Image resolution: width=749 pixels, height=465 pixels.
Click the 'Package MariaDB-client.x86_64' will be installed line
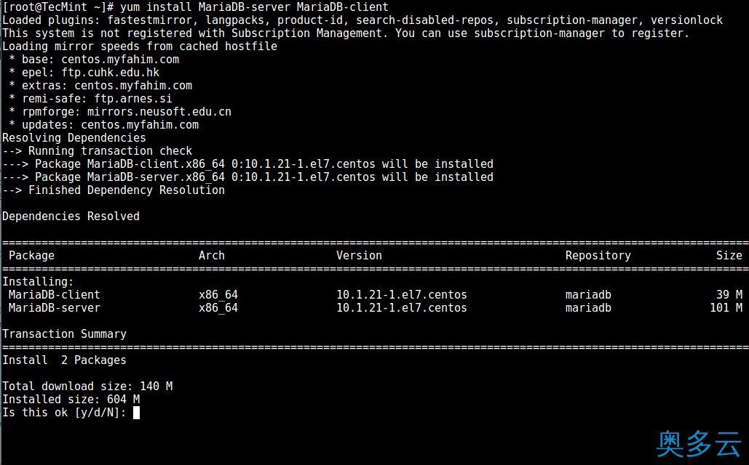(247, 164)
